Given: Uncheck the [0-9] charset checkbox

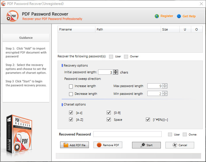Looking at the screenshot, I should (109, 113).
